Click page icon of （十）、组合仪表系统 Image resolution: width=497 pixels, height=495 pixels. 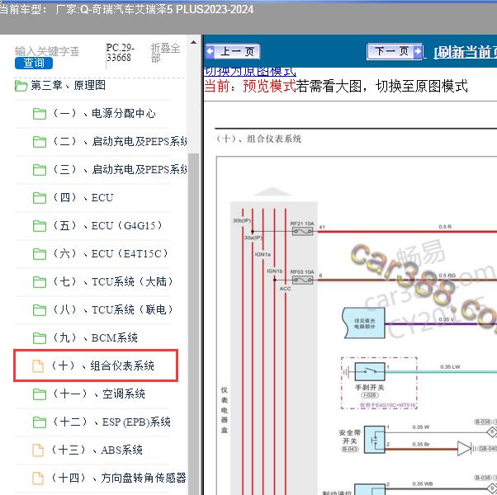[38, 366]
